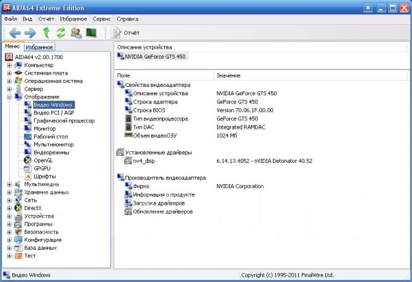Click the Тест icon in tree

tap(18, 256)
